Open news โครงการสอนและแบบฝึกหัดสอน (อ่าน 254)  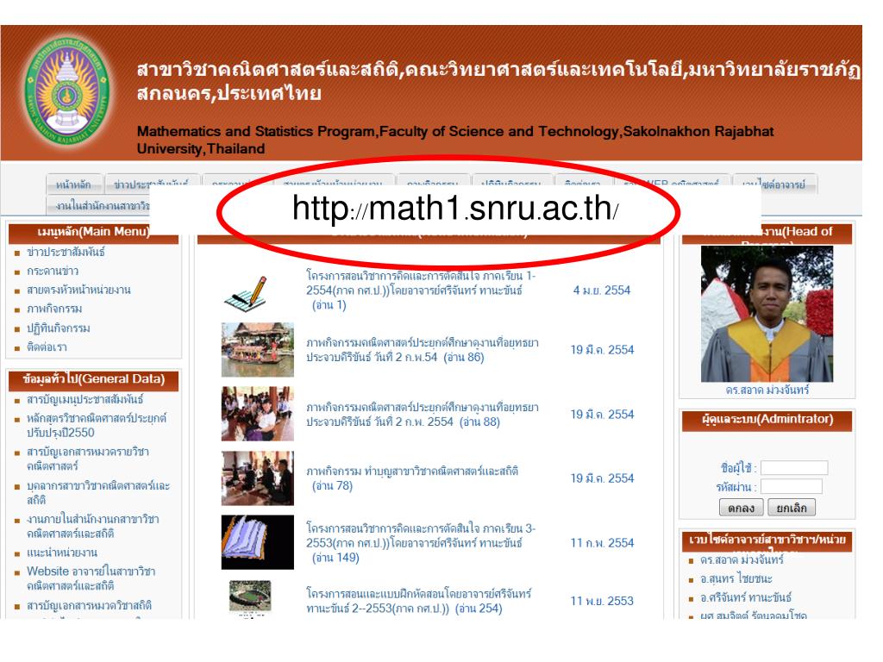(x=419, y=601)
